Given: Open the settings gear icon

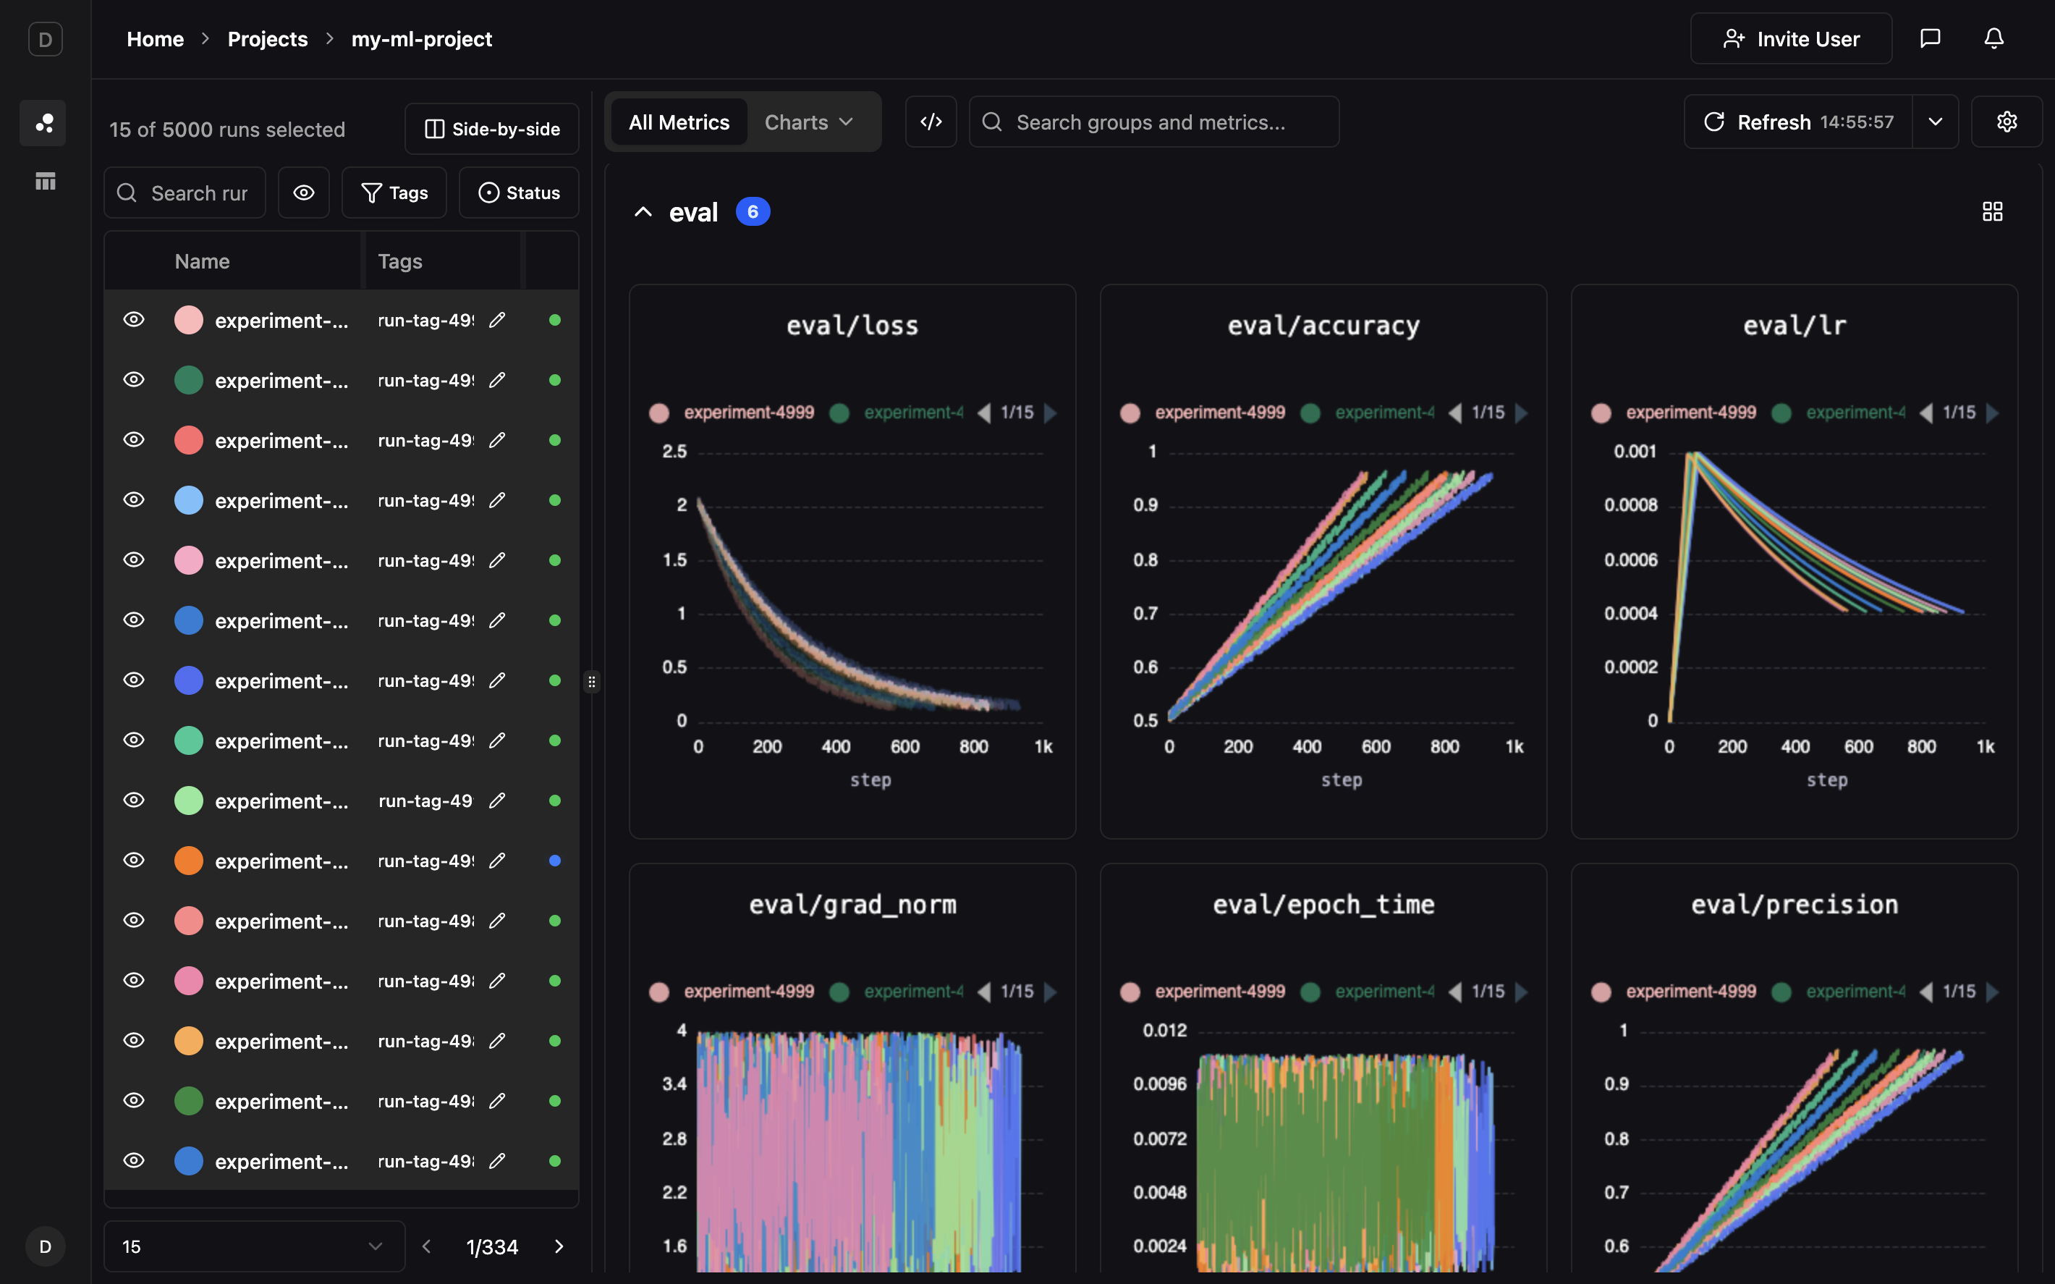Looking at the screenshot, I should 2006,122.
